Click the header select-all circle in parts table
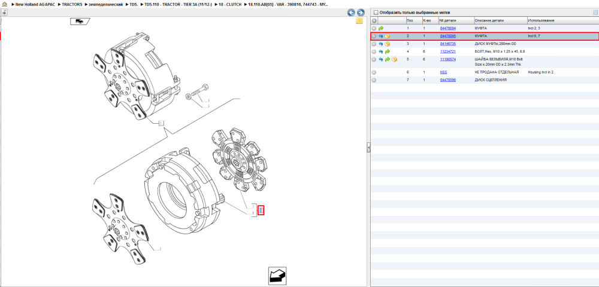 [374, 20]
